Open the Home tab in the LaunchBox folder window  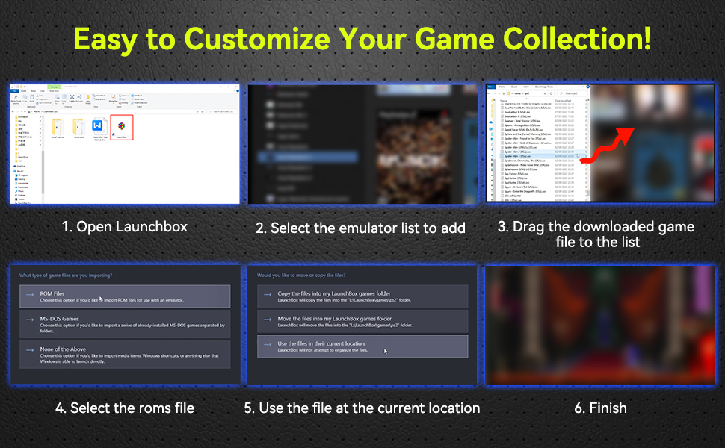tap(24, 91)
